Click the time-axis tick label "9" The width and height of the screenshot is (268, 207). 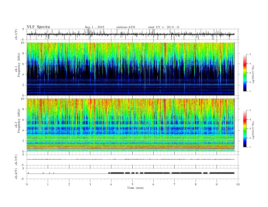(217, 184)
